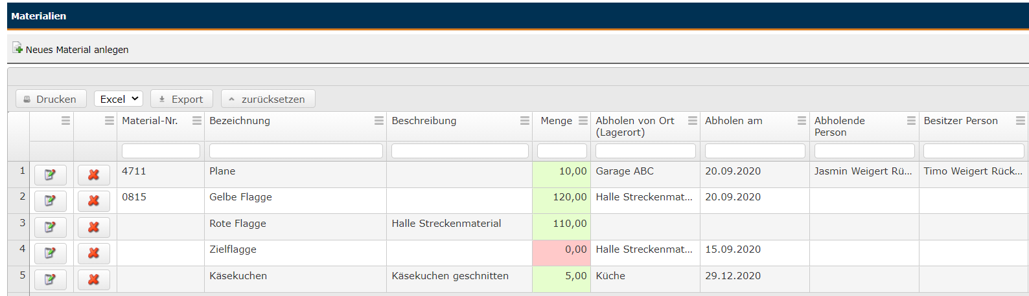Click the edit icon for Plane row

pyautogui.click(x=50, y=175)
